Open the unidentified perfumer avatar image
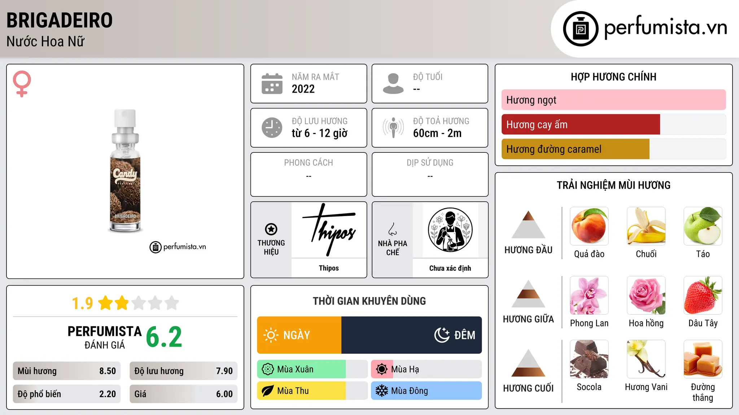The width and height of the screenshot is (739, 415). 450,230
